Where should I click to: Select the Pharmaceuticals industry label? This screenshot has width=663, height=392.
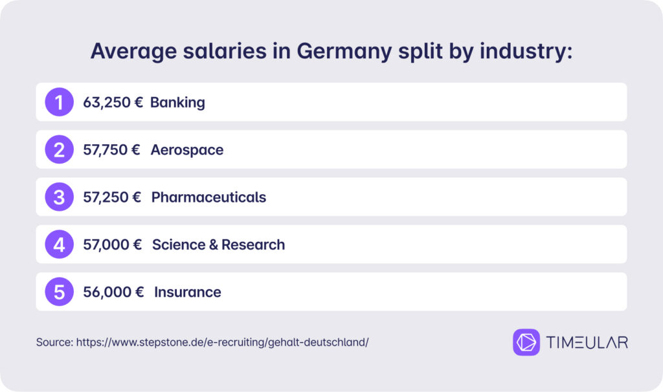tap(208, 197)
